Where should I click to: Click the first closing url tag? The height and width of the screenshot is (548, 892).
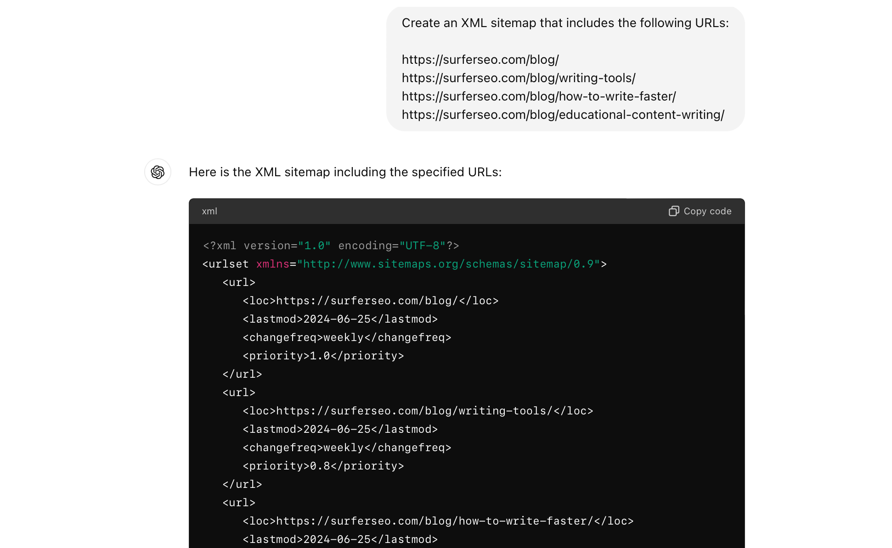pyautogui.click(x=242, y=375)
